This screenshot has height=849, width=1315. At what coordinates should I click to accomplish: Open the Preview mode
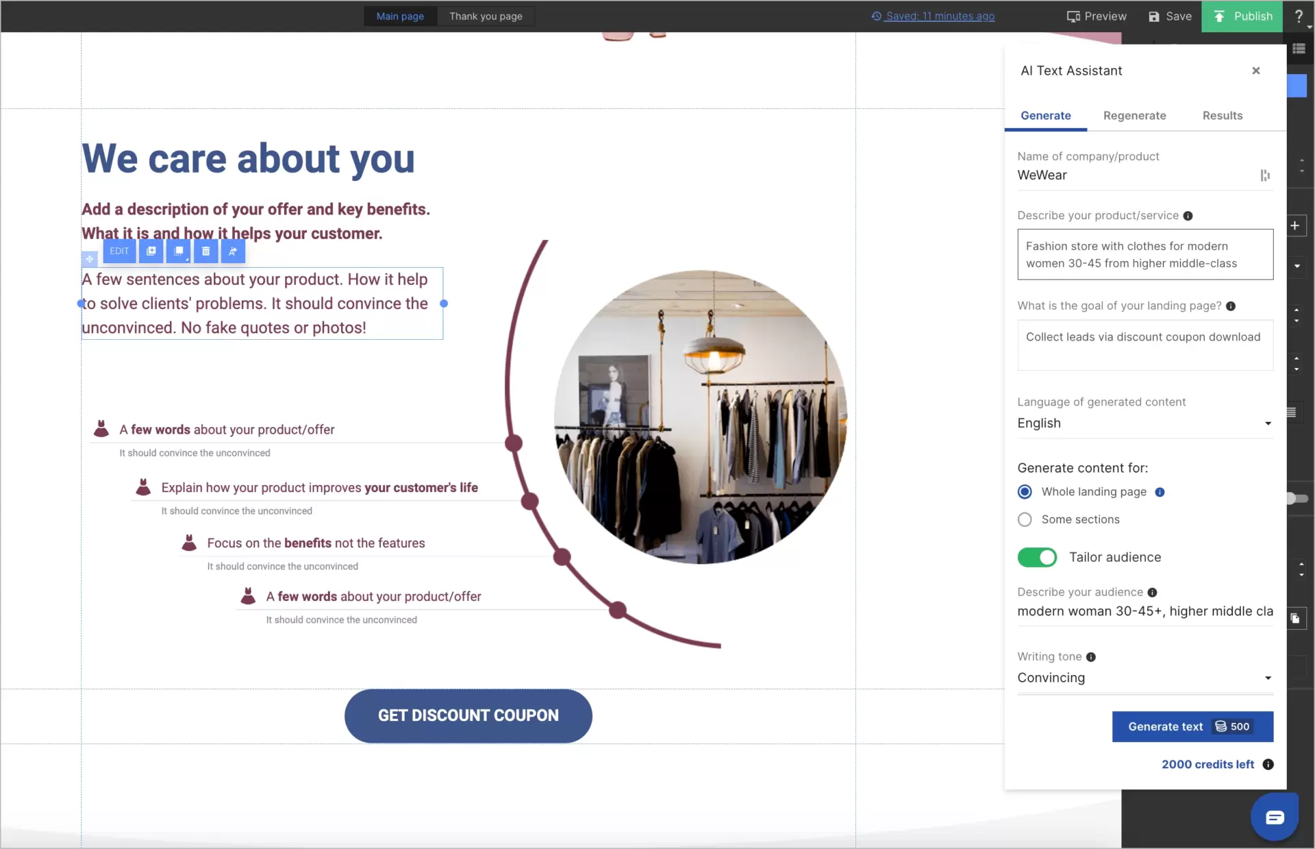[1096, 16]
